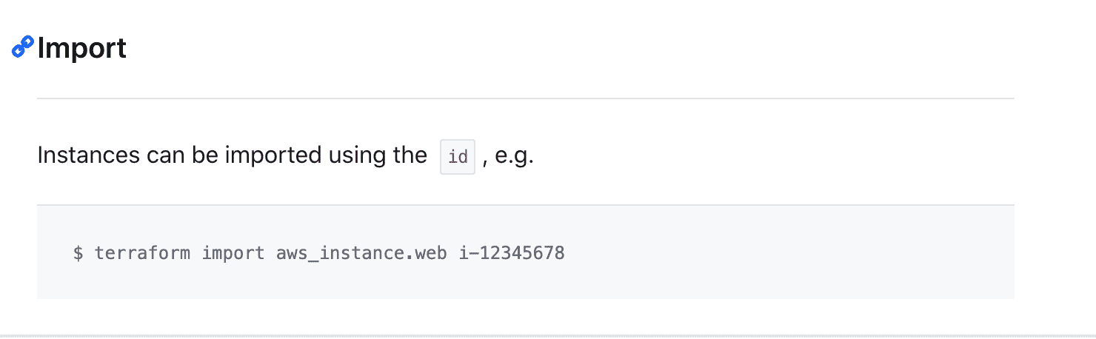
Task: Click the 'import' word in the command
Action: coord(233,253)
